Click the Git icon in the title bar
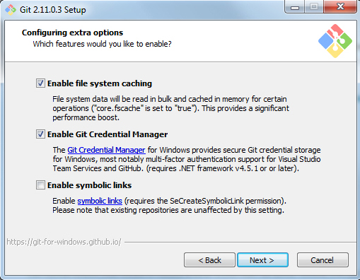This screenshot has width=360, height=280. click(11, 10)
